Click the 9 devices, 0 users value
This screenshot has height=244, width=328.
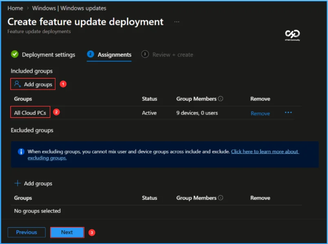click(x=197, y=113)
